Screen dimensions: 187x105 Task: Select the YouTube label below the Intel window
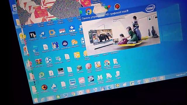[x=96, y=56]
